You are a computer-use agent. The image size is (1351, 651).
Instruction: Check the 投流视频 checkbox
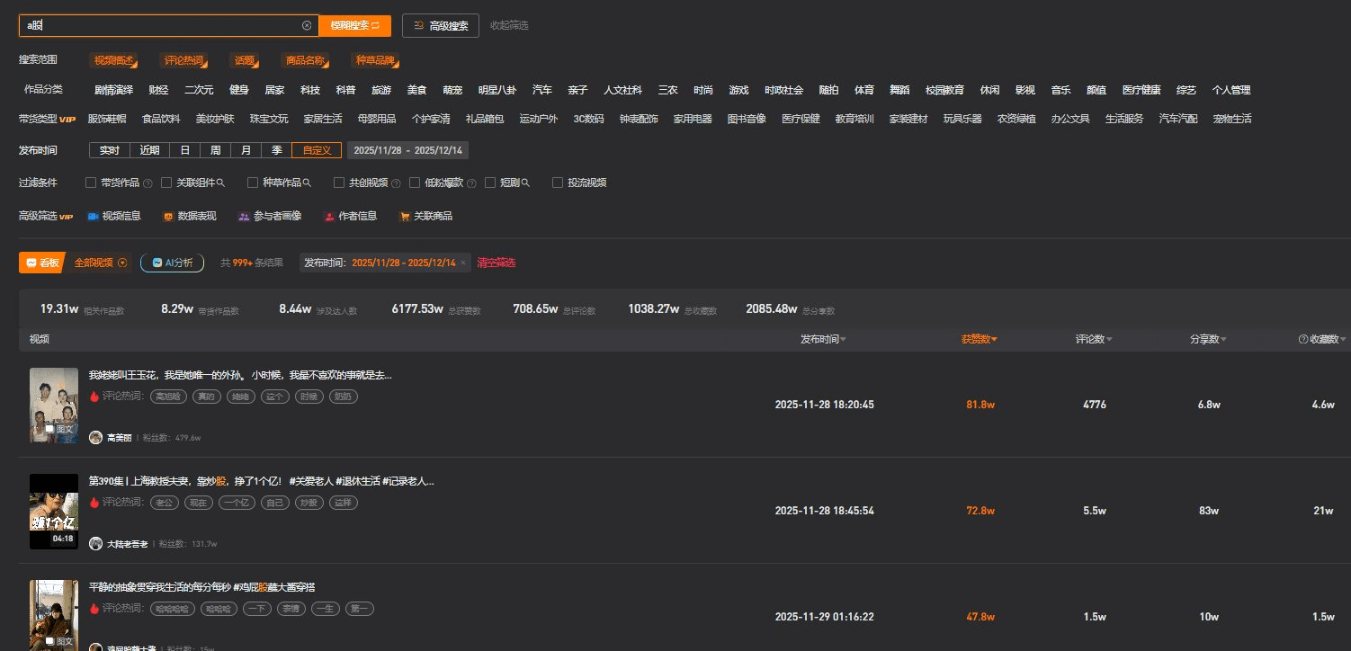pos(558,183)
